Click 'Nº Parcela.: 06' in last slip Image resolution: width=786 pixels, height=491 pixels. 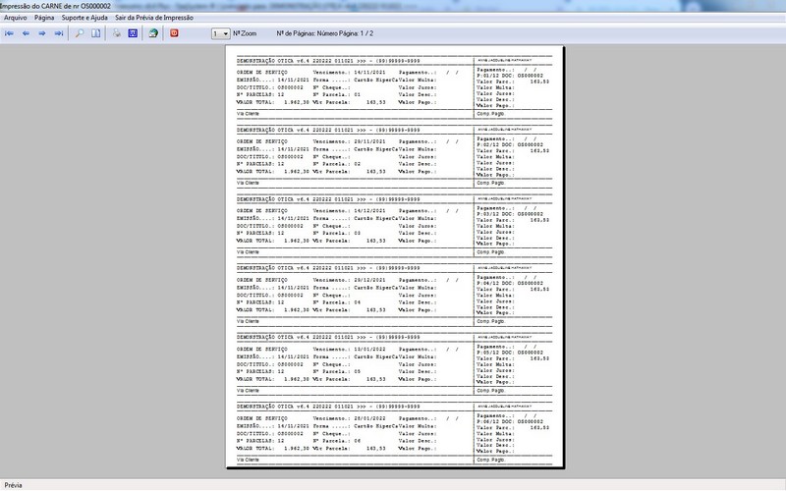[x=337, y=441]
